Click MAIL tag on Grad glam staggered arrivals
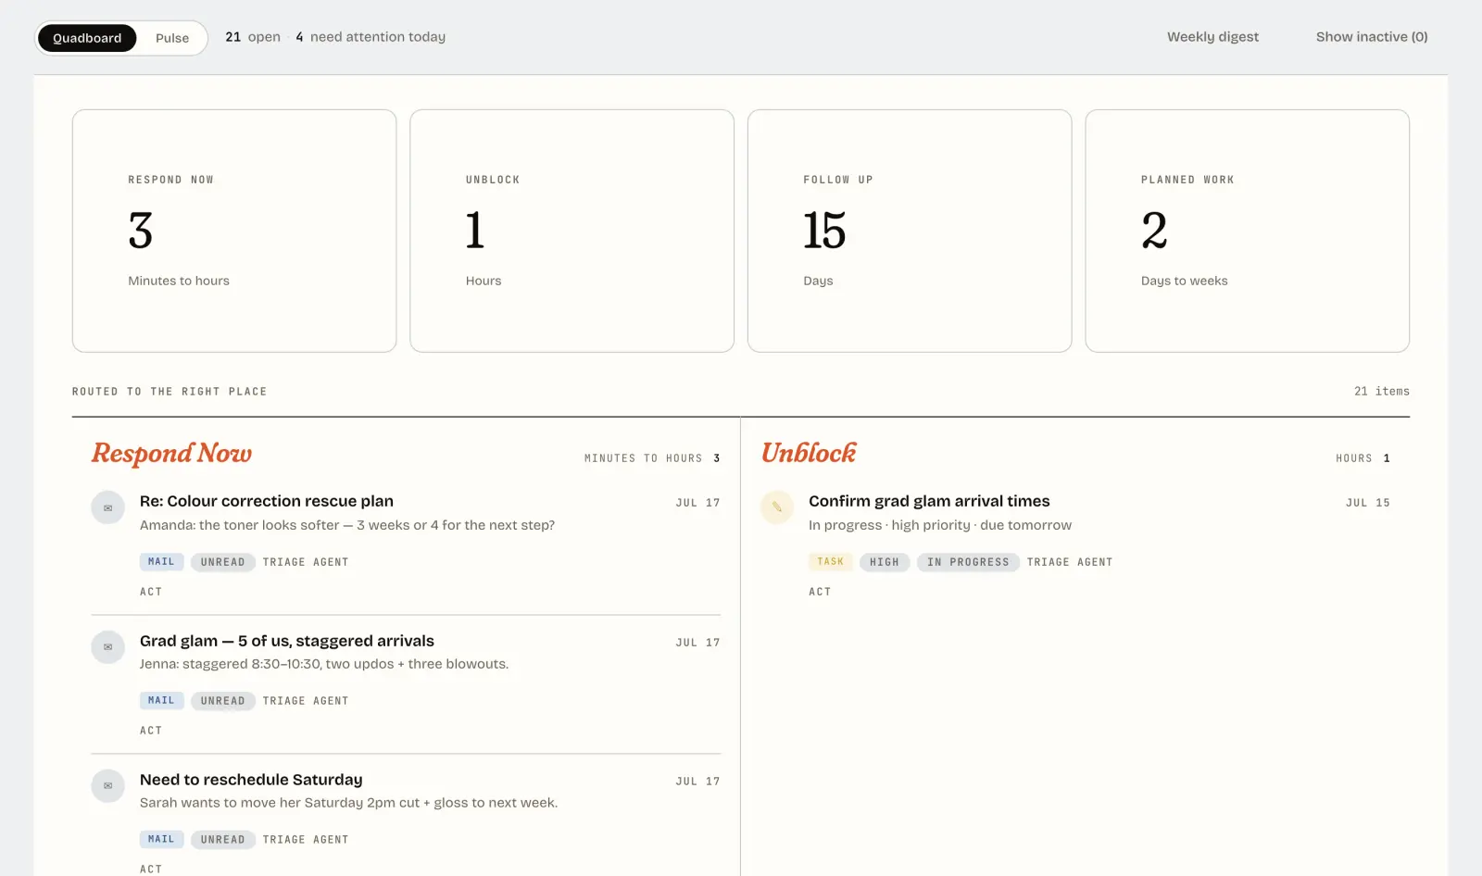Screen dimensions: 1482x876 (161, 700)
